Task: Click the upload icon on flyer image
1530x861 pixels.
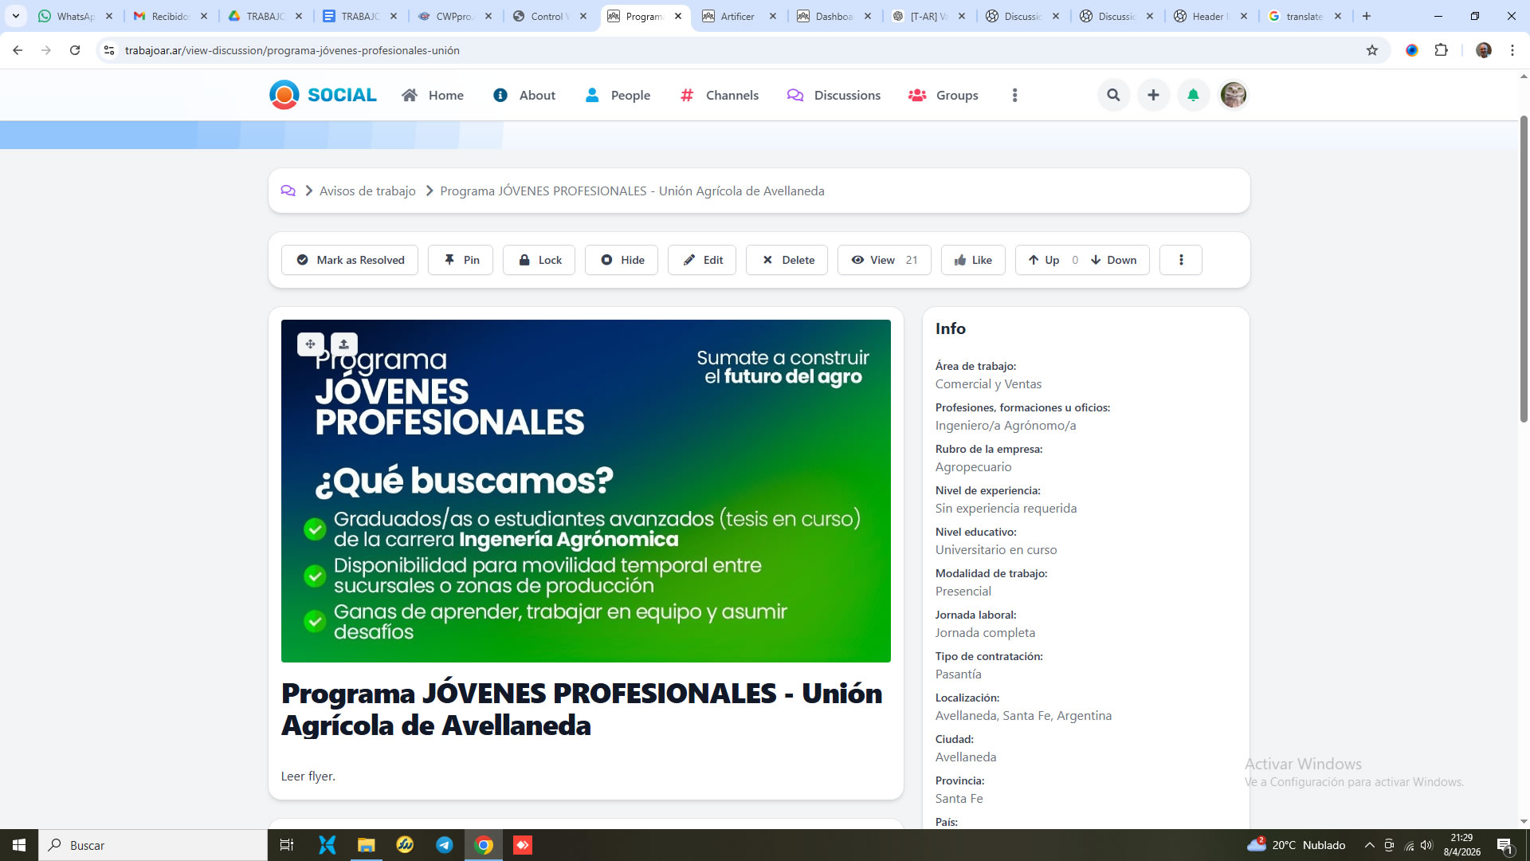Action: pyautogui.click(x=343, y=344)
